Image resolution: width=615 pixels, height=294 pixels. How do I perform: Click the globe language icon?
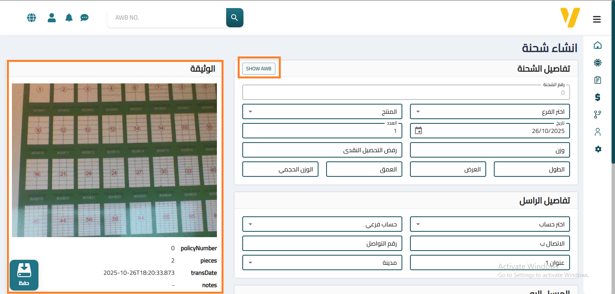(x=32, y=18)
